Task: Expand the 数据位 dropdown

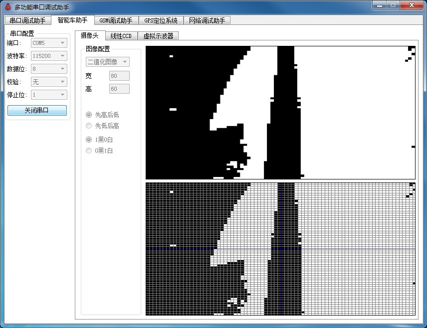Action: [x=49, y=69]
